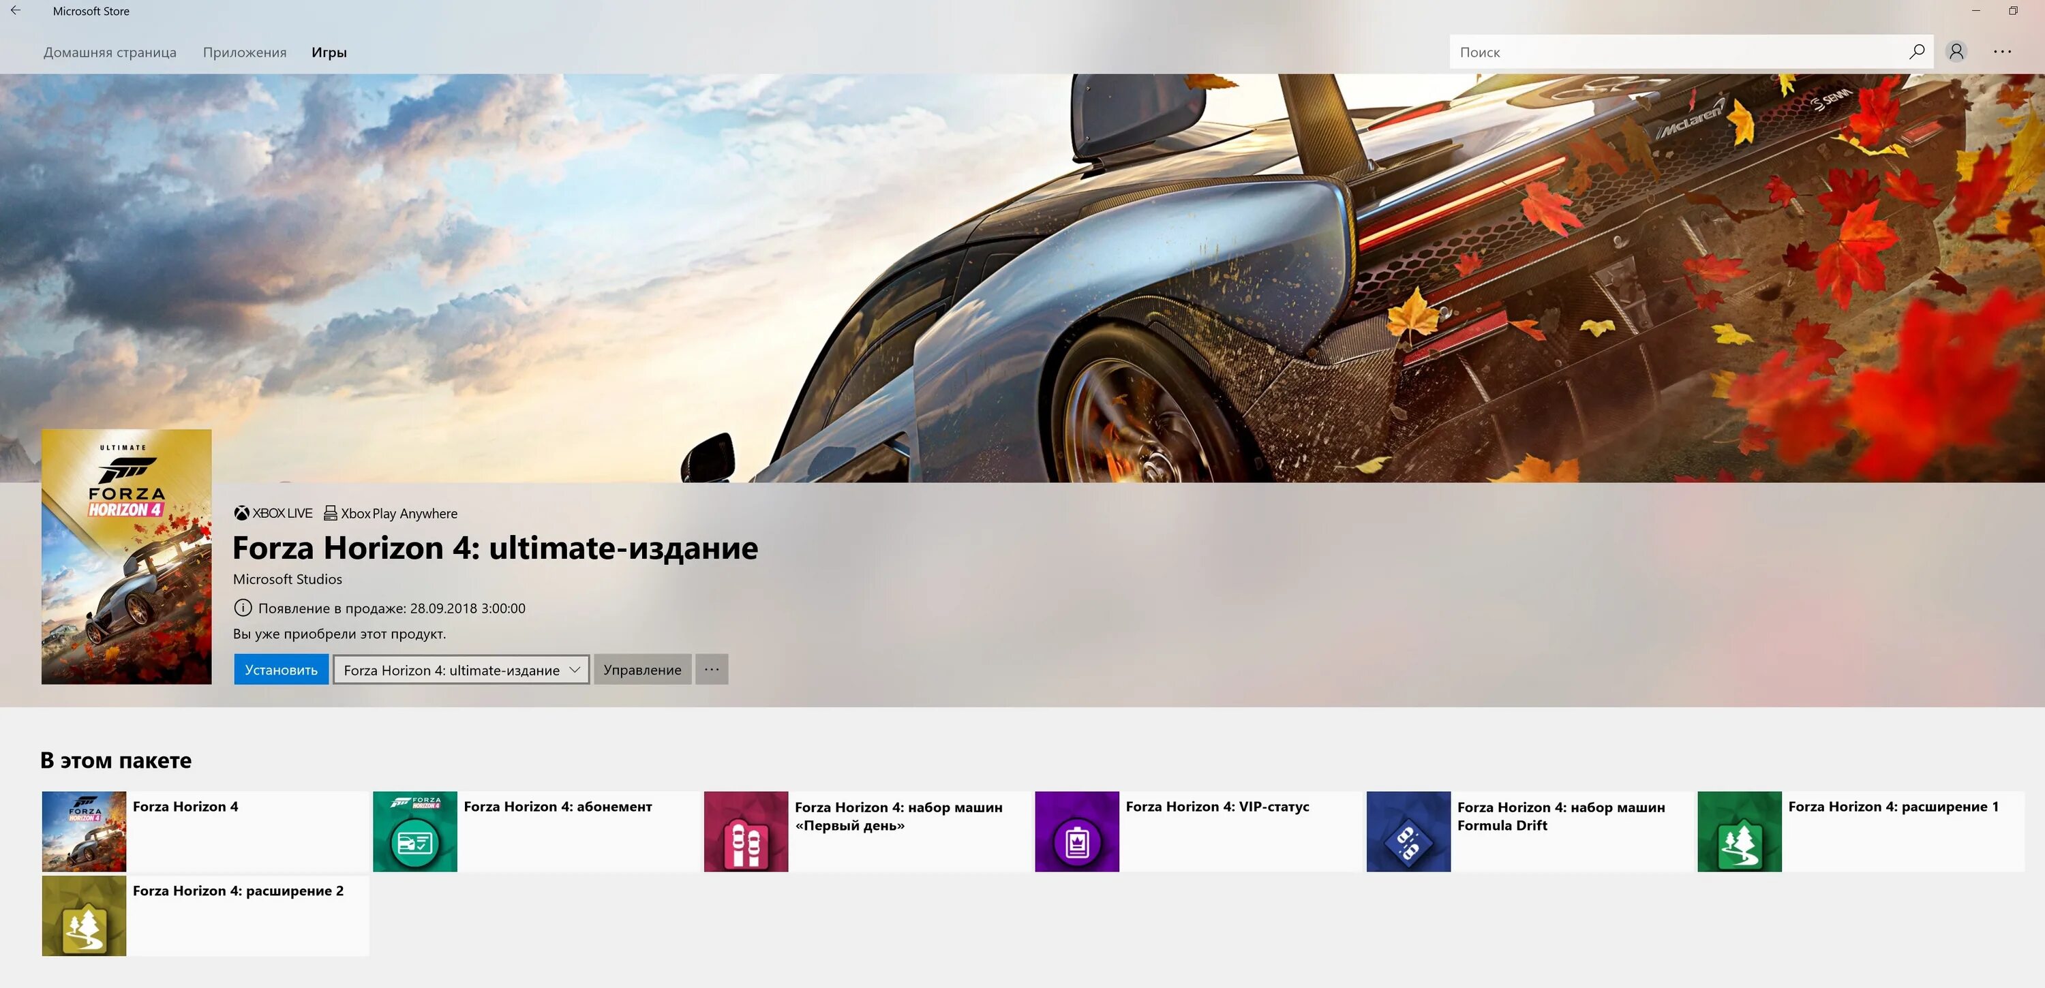Click the Домашняя страница menu item
The width and height of the screenshot is (2045, 988).
(111, 52)
